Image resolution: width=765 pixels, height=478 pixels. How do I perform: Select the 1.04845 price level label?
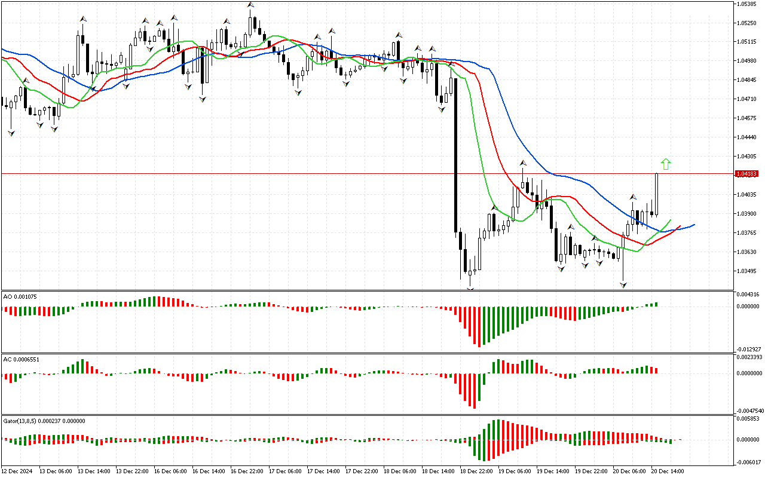tap(747, 80)
